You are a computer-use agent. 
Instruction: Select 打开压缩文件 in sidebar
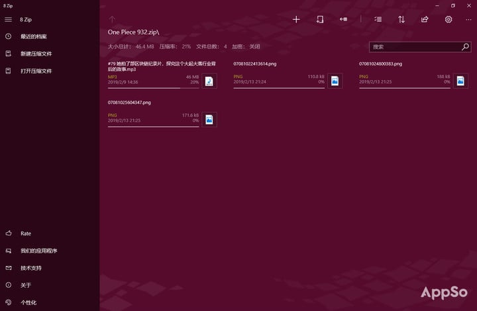pyautogui.click(x=50, y=71)
